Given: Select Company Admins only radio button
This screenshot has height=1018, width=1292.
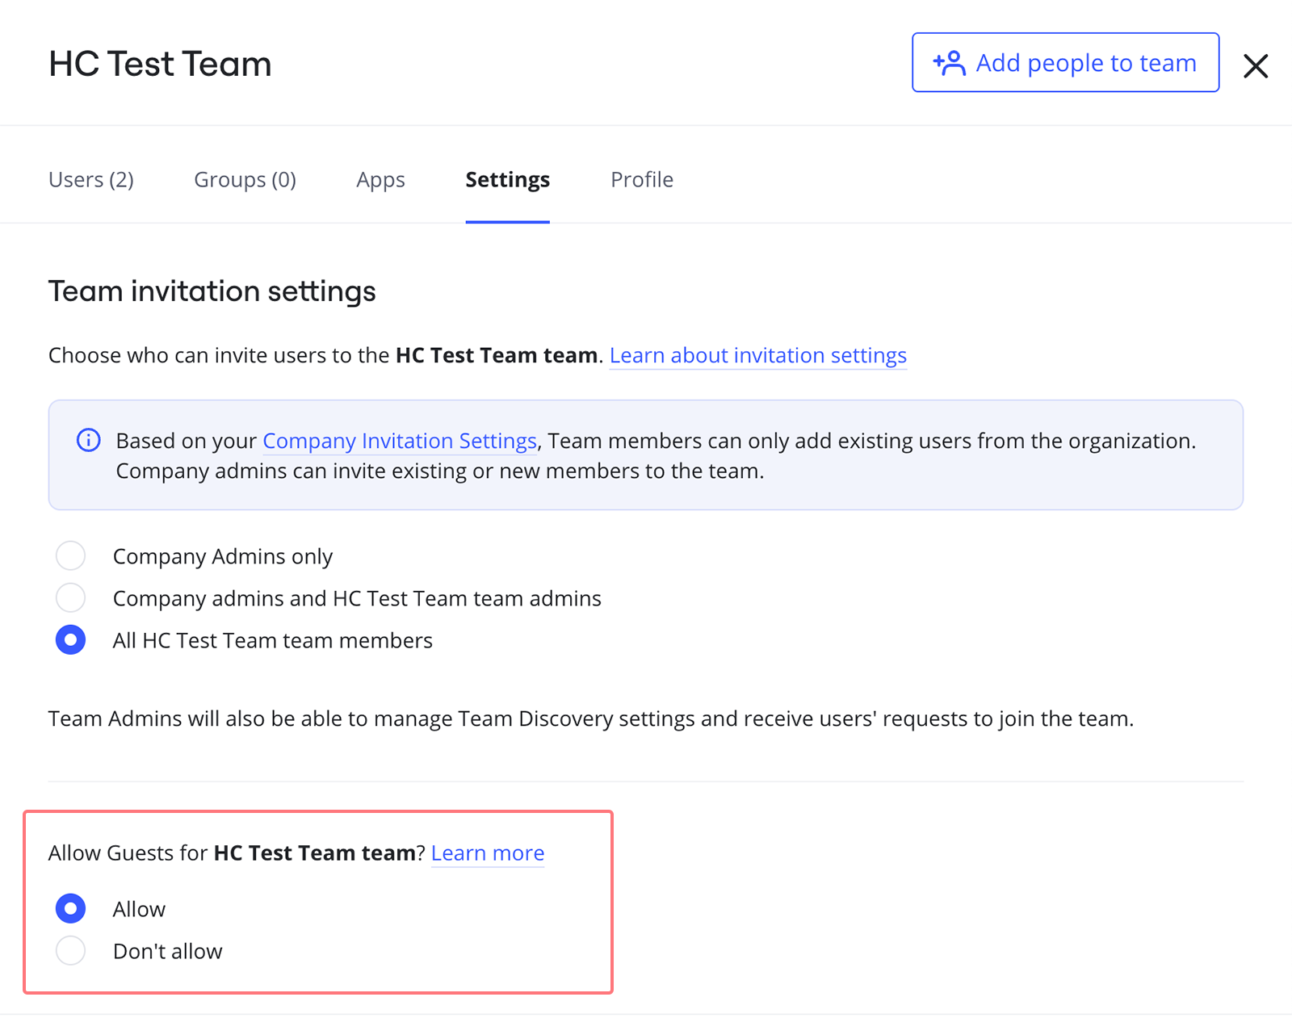Looking at the screenshot, I should coord(71,556).
